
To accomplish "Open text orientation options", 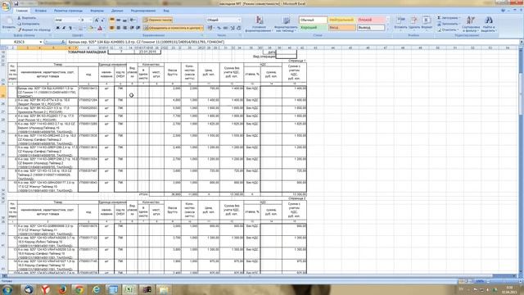I will click(133, 20).
